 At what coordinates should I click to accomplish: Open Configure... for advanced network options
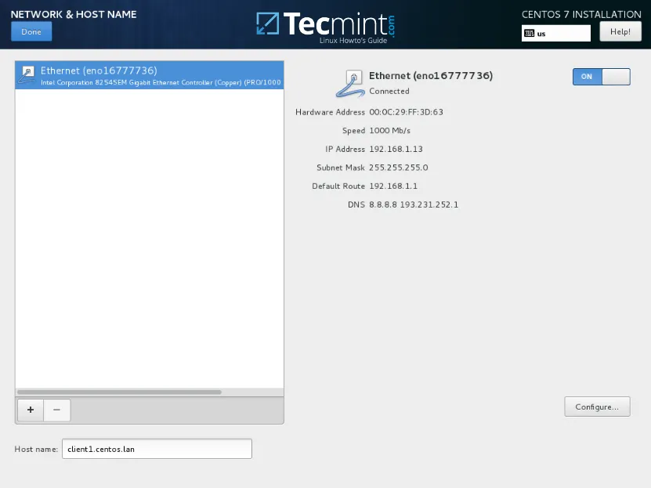click(x=597, y=407)
